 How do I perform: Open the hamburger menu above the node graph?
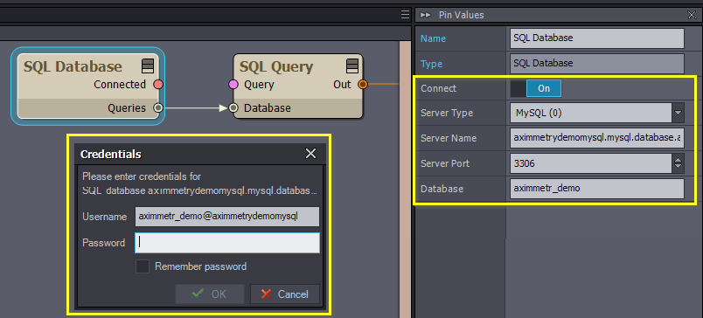tap(405, 15)
